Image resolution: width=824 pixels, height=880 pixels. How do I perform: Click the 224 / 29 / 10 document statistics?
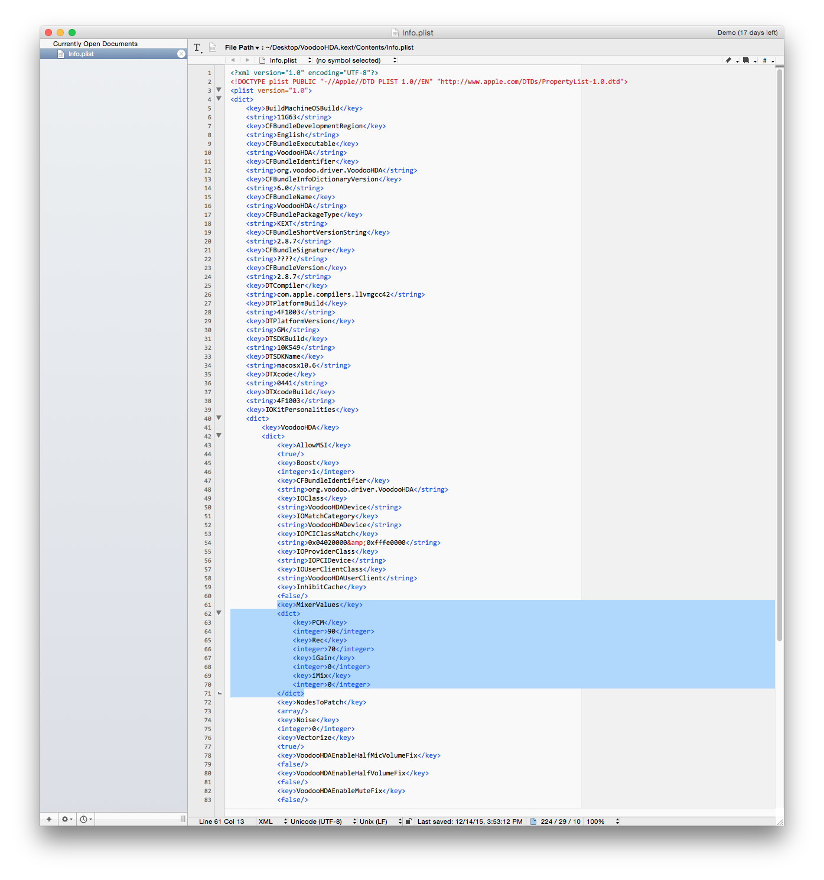[561, 821]
